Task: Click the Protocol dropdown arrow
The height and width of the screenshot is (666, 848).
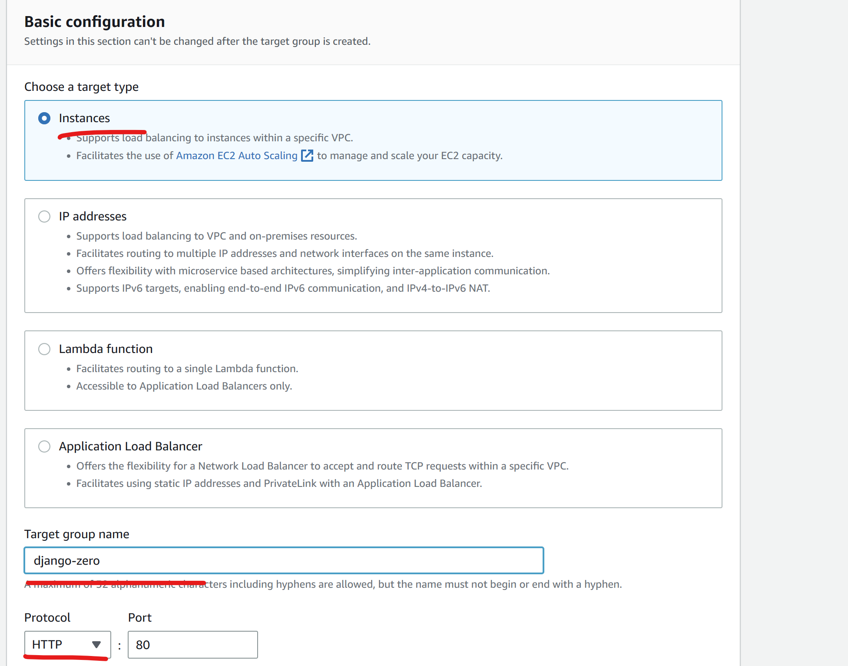Action: point(96,644)
